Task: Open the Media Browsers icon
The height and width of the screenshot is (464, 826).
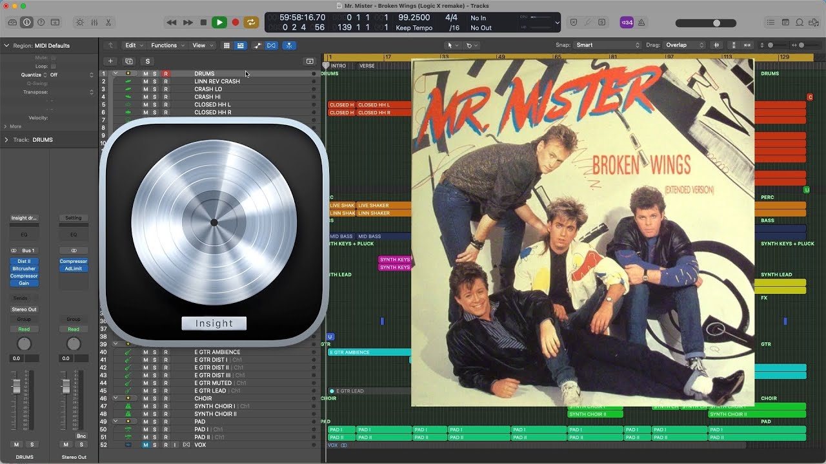Action: click(x=814, y=22)
